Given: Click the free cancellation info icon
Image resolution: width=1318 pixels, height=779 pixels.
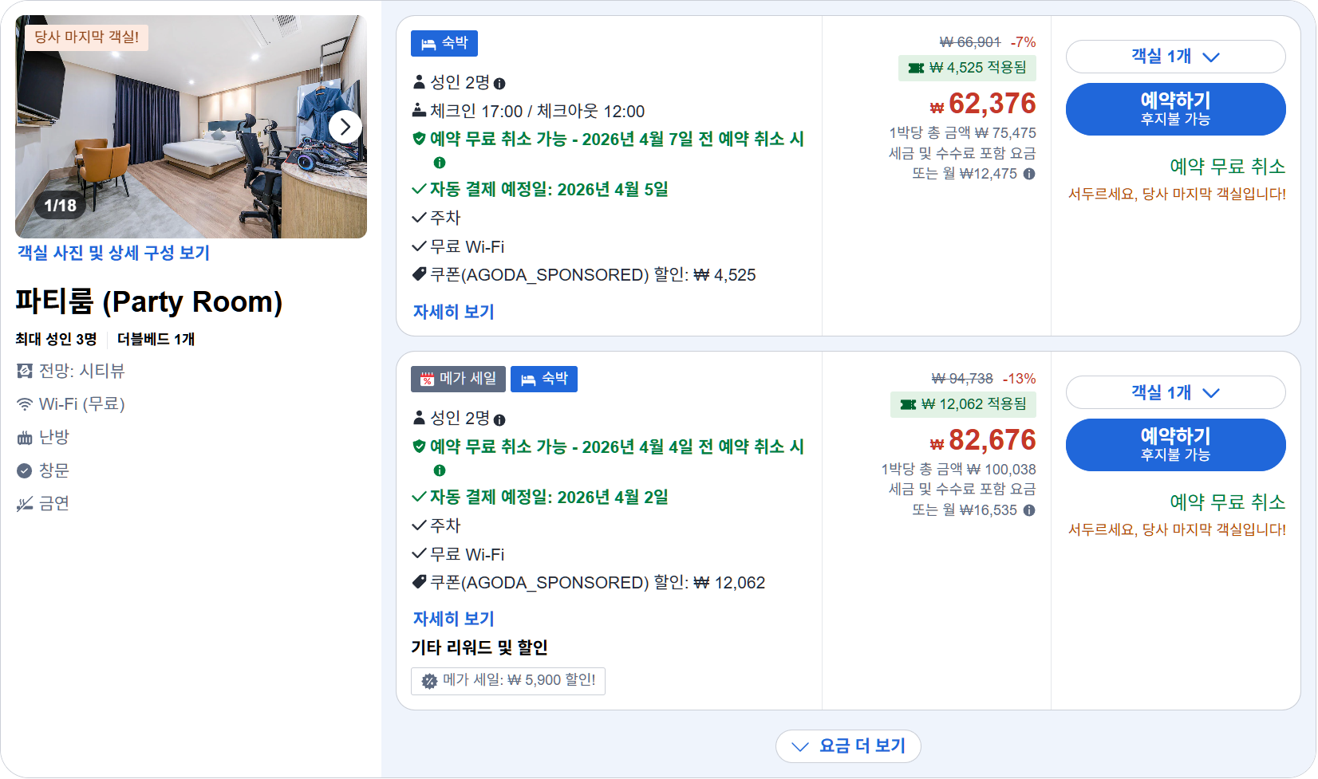Looking at the screenshot, I should pyautogui.click(x=438, y=162).
